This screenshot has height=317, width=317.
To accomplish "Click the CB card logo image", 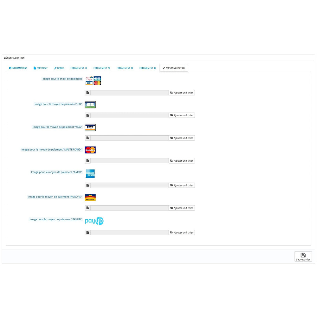I will 90,105.
